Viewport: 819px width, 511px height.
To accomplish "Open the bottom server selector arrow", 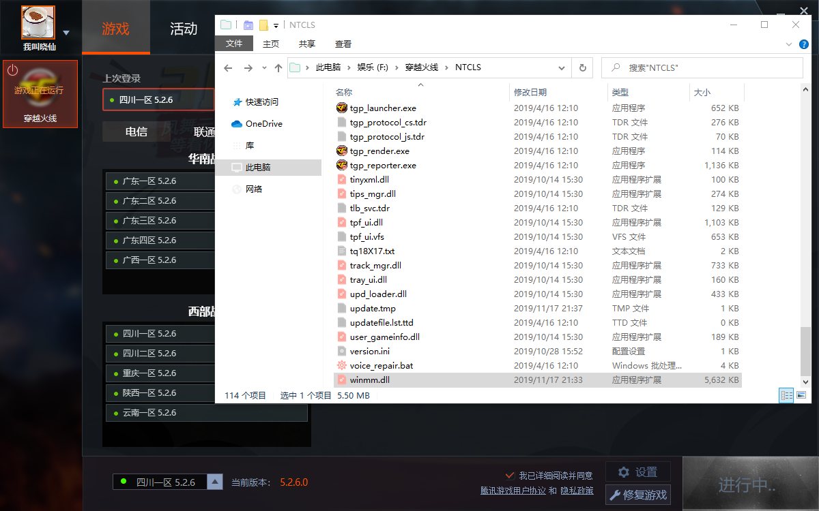I will (x=215, y=482).
